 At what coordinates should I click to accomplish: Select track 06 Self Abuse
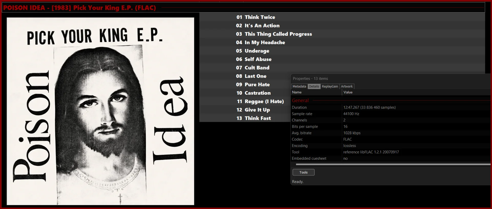(342, 59)
